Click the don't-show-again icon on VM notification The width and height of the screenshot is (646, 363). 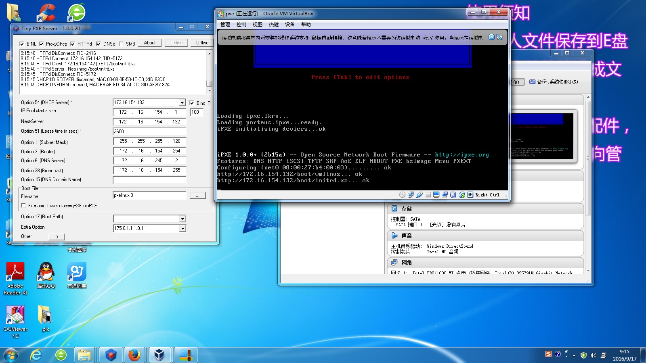coord(499,37)
